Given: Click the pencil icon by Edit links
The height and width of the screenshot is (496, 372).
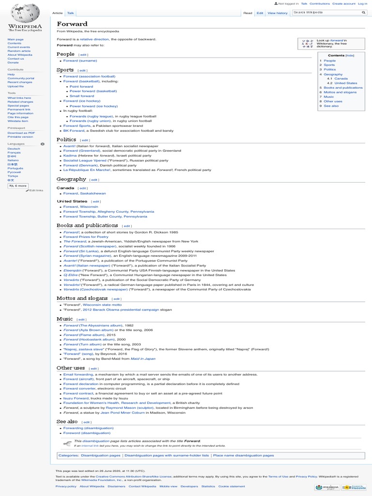Looking at the screenshot, I should click(x=27, y=190).
